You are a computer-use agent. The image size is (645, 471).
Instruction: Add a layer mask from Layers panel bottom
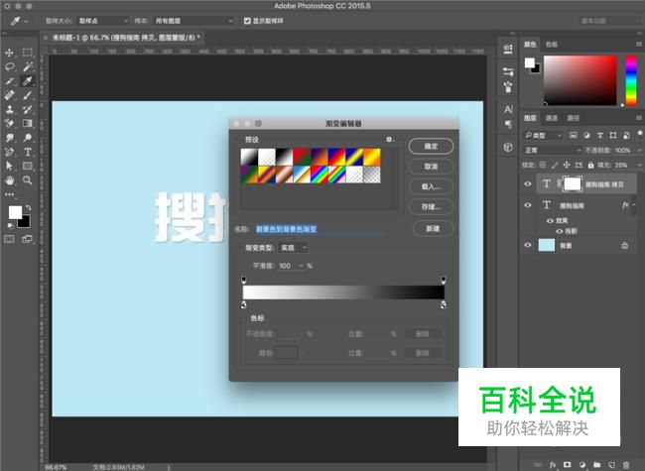568,465
